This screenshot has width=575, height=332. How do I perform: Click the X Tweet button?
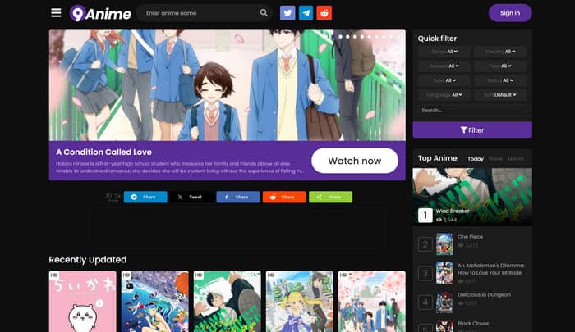point(191,197)
